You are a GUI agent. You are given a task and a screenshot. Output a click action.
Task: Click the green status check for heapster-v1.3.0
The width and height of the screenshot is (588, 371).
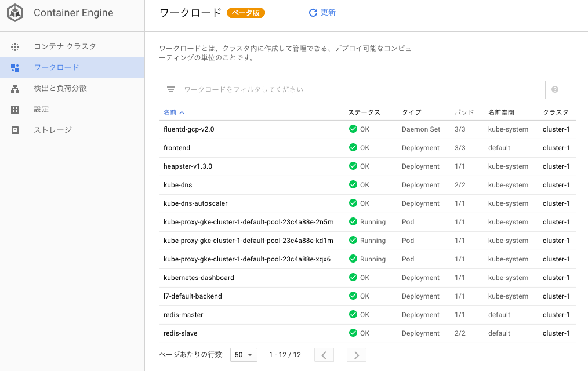tap(353, 166)
